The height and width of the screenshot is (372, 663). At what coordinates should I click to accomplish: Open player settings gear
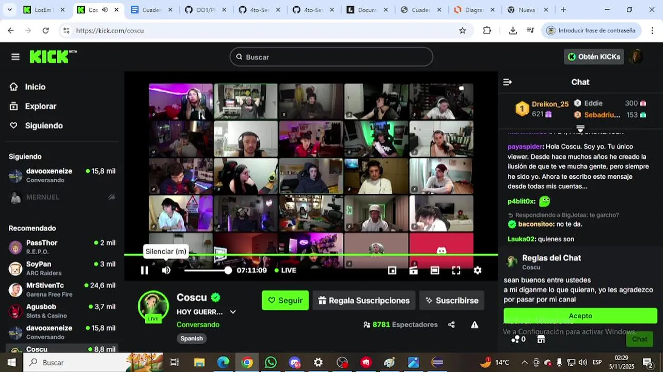click(x=478, y=270)
